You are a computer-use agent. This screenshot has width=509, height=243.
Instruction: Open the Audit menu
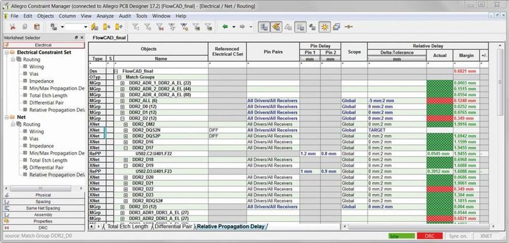(x=125, y=16)
